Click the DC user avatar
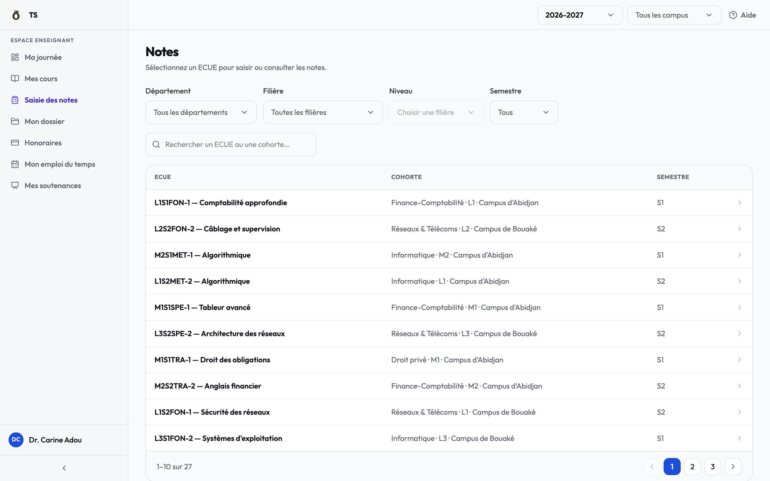 pos(16,440)
